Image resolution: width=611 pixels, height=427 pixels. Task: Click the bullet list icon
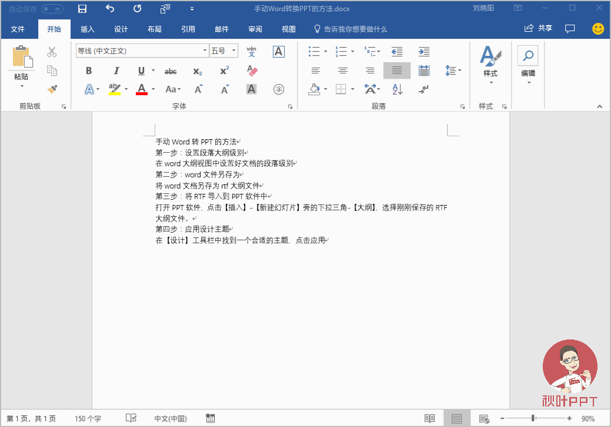coord(314,51)
